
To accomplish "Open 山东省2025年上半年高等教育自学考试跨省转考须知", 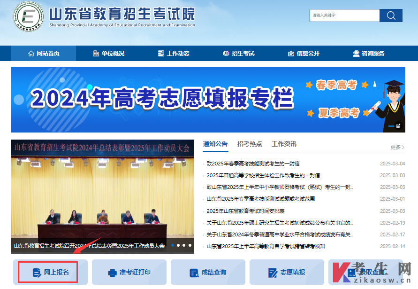I will point(266,246).
